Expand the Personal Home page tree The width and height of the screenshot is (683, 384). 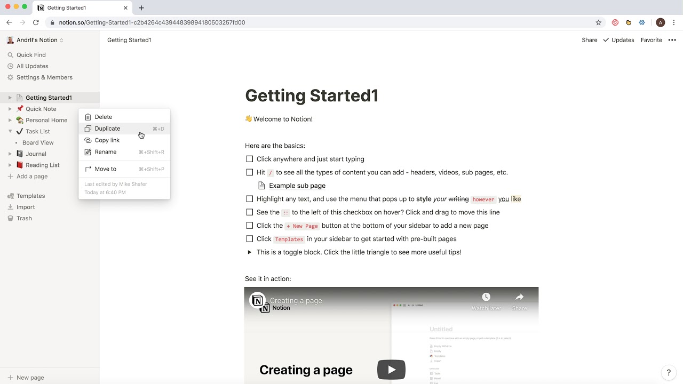coord(10,120)
